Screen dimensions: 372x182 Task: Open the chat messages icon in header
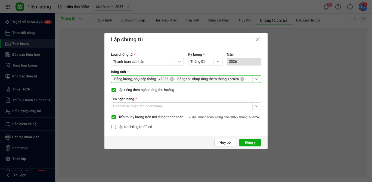(350, 7)
